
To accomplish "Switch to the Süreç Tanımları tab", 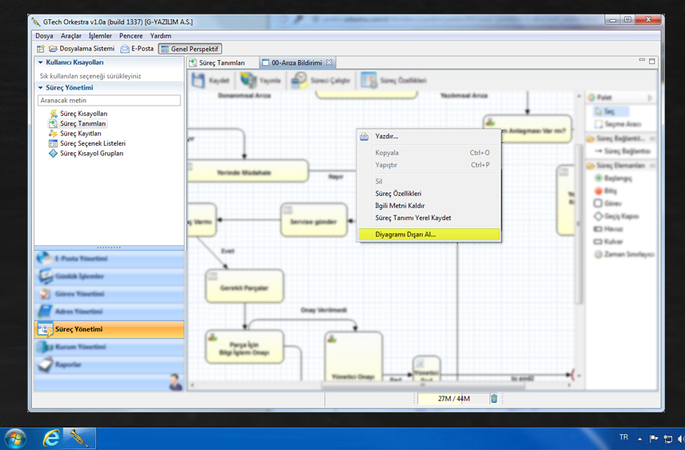I will tap(221, 62).
